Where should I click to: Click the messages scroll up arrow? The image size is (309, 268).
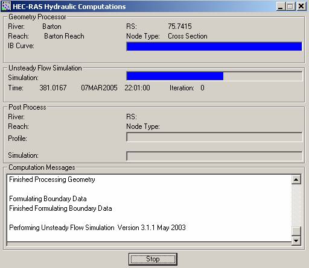click(296, 179)
